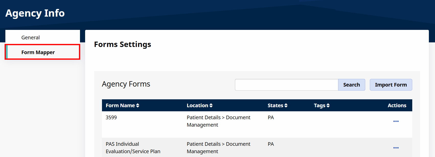This screenshot has width=435, height=157.
Task: Click the Location cell of the 3599 row
Action: pyautogui.click(x=219, y=121)
